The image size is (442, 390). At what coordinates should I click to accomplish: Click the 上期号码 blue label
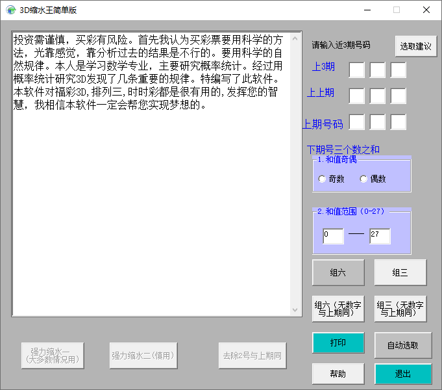323,124
